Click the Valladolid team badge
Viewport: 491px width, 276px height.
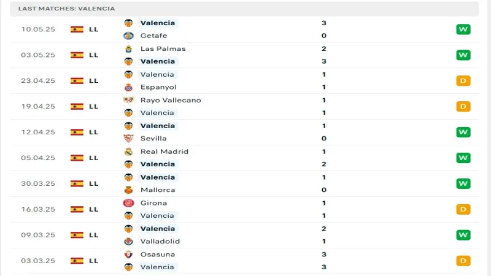click(x=128, y=242)
